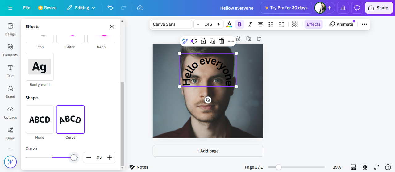
Task: Click the Share button
Action: point(379,8)
